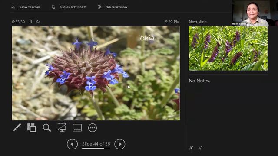Click the Chia caption on slide

[147, 38]
